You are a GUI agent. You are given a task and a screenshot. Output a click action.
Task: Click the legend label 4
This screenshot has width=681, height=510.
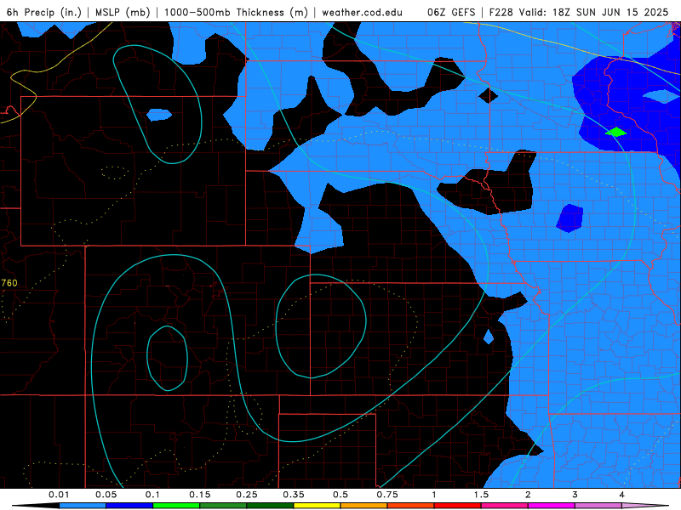622,495
